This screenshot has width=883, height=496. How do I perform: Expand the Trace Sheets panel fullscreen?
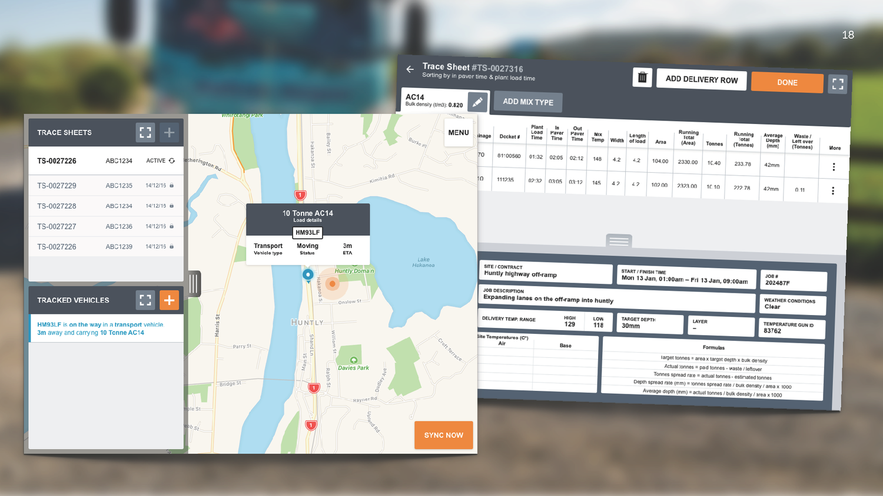click(x=145, y=132)
